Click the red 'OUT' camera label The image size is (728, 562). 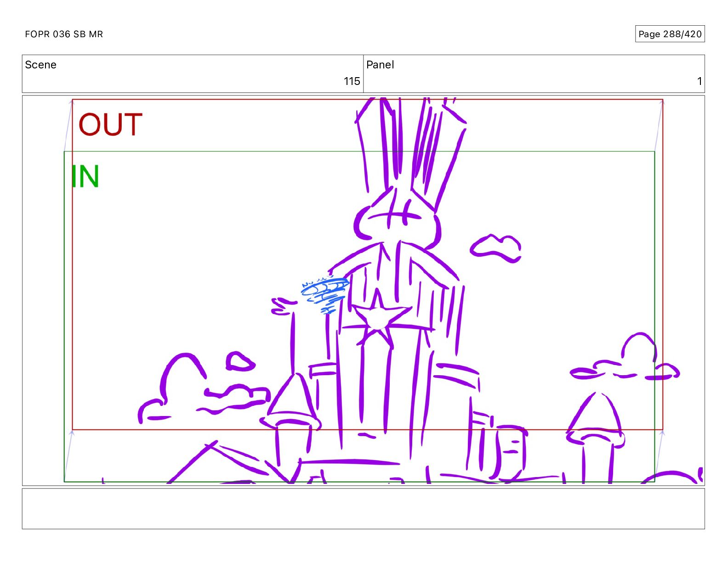pos(110,124)
